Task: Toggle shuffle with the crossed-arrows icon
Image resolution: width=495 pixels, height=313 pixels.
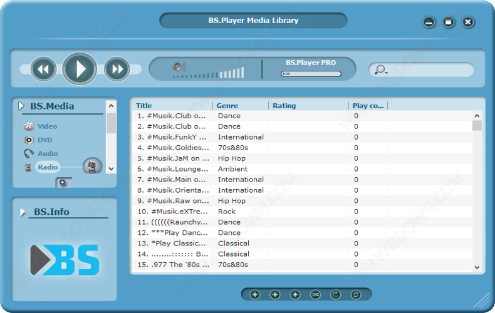Action: click(315, 295)
